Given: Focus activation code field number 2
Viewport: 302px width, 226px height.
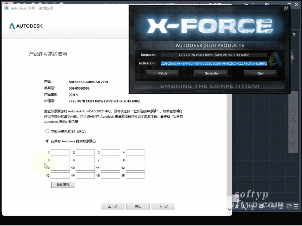Looking at the screenshot, I should 85,152.
